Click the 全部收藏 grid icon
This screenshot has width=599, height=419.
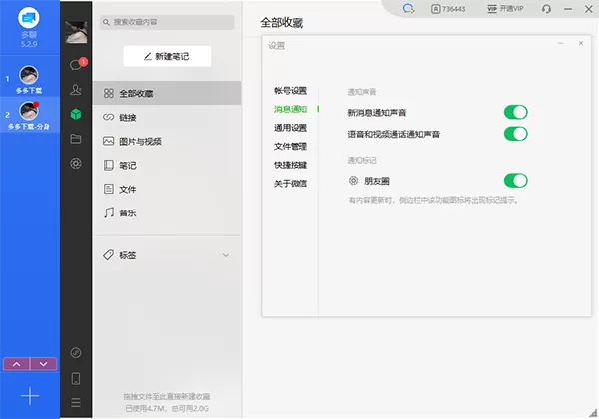109,93
